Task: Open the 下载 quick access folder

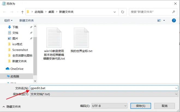Action: coord(15,27)
